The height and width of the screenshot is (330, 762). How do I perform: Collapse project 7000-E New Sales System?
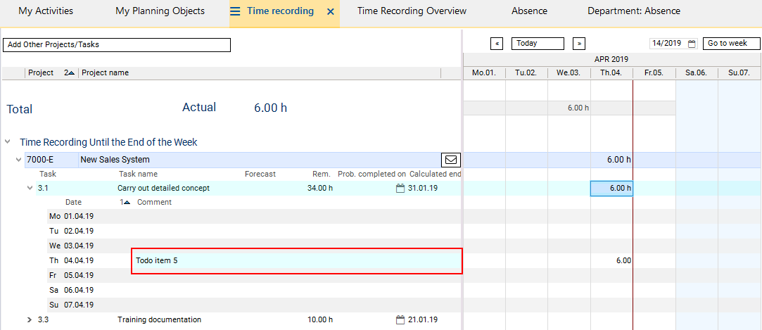19,160
